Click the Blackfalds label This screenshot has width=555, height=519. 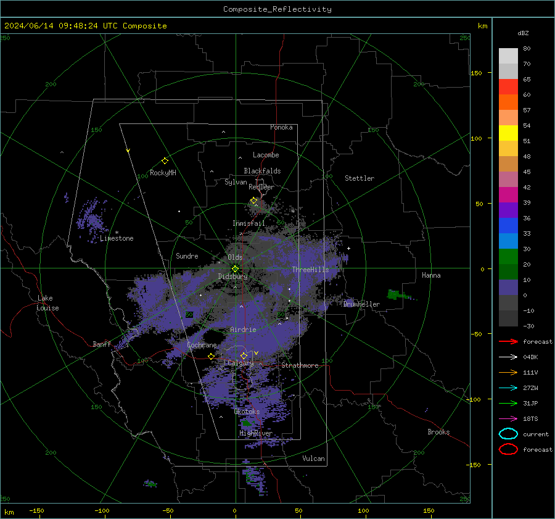click(262, 171)
